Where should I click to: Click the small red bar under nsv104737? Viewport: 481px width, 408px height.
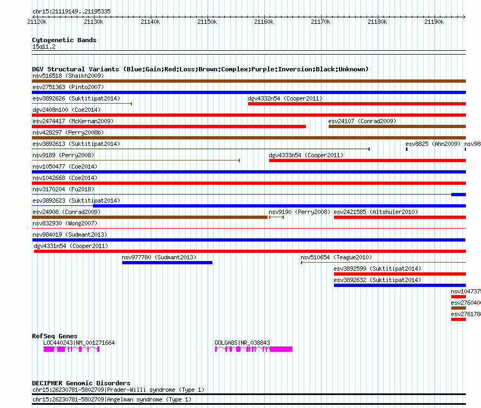coord(459,297)
